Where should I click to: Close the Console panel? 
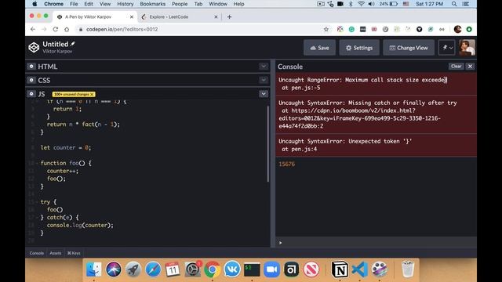(470, 66)
